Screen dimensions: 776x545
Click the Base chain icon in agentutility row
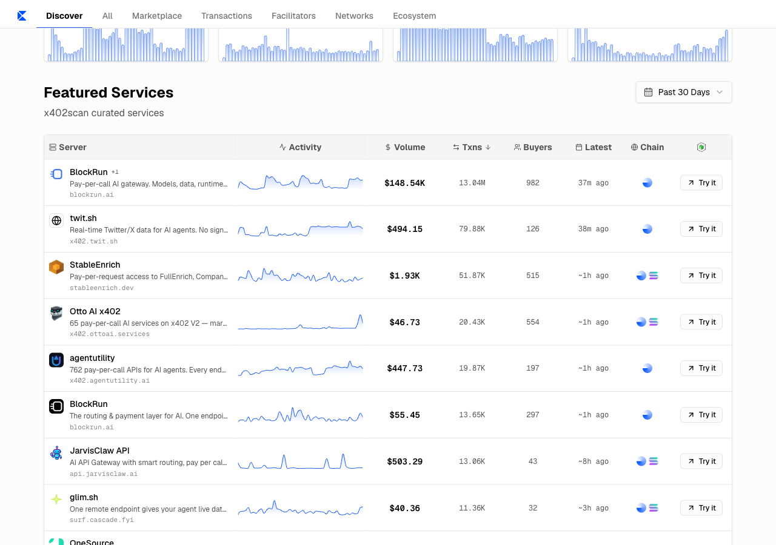(647, 368)
